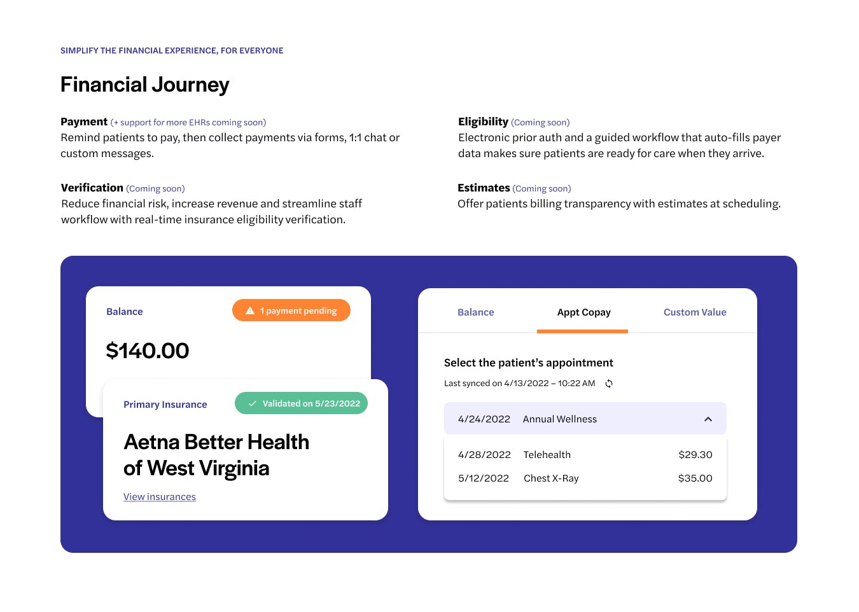859x612 pixels.
Task: Click the 1 payment pending badge
Action: click(291, 310)
